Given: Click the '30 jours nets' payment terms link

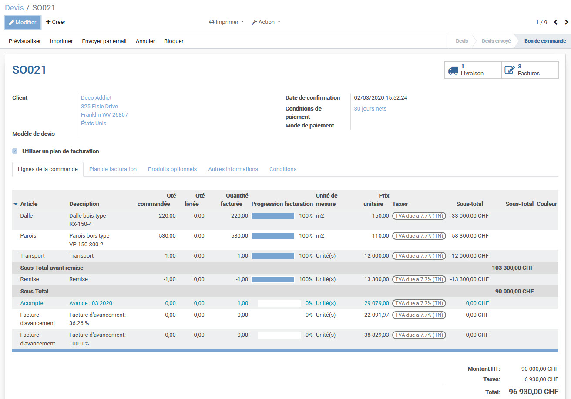Looking at the screenshot, I should (370, 108).
